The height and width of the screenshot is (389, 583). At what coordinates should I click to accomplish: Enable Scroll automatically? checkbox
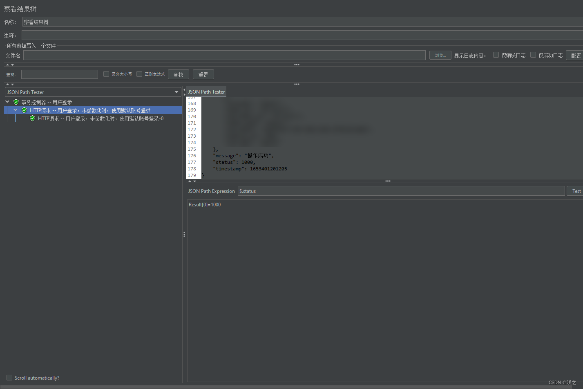click(9, 378)
